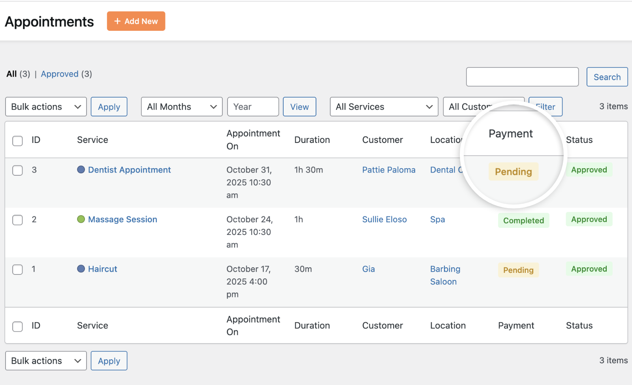The height and width of the screenshot is (385, 632).
Task: Click the bottom Apply button
Action: (109, 361)
